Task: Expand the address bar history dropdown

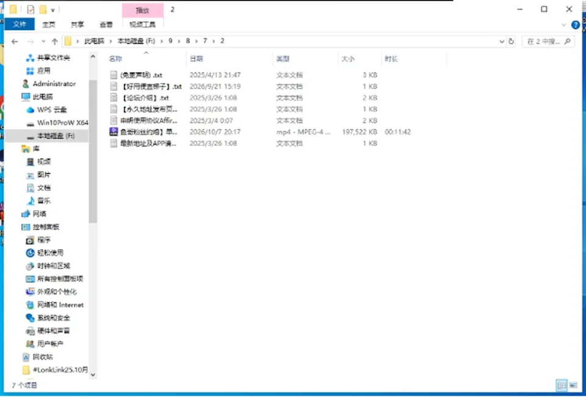Action: [x=502, y=42]
